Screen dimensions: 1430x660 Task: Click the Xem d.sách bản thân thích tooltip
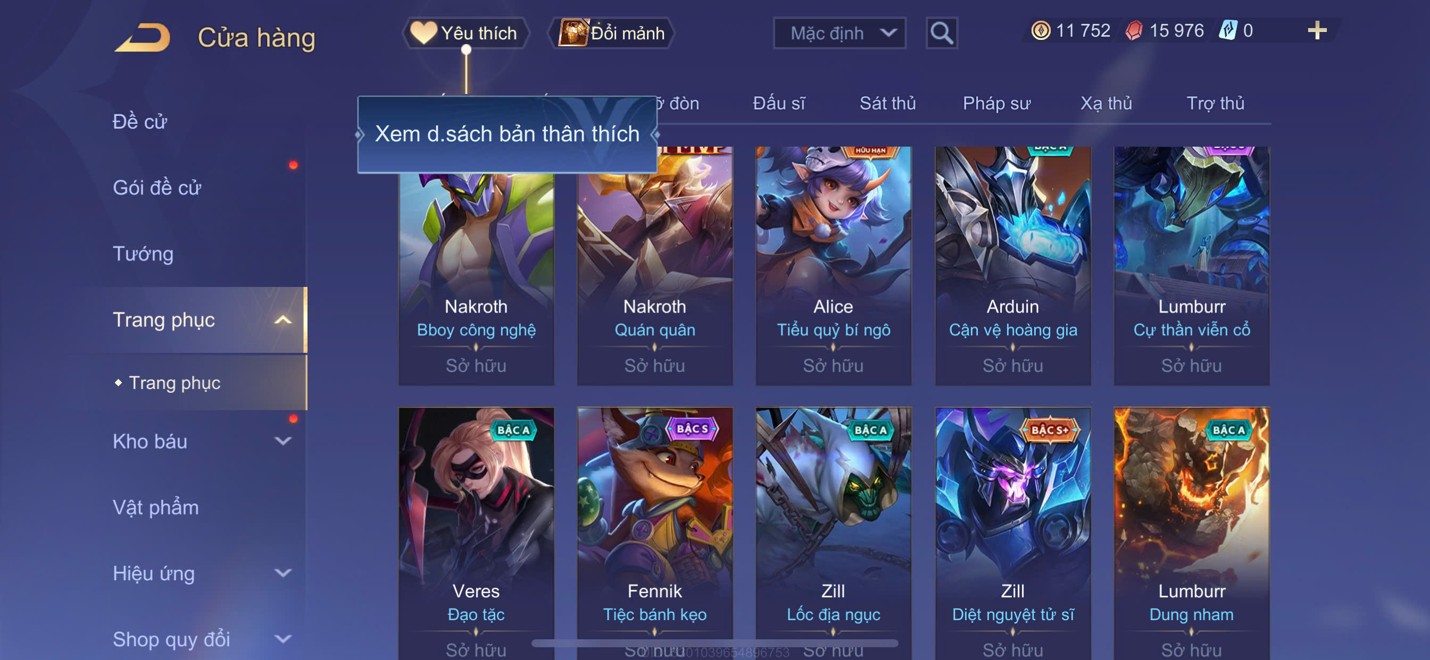(507, 134)
